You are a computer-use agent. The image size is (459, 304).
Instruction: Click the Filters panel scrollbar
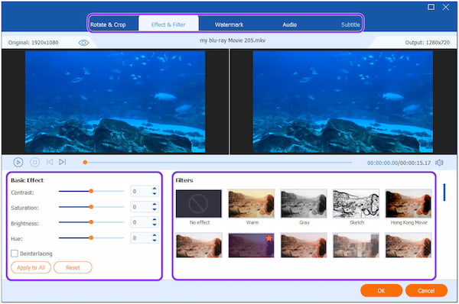coord(444,192)
